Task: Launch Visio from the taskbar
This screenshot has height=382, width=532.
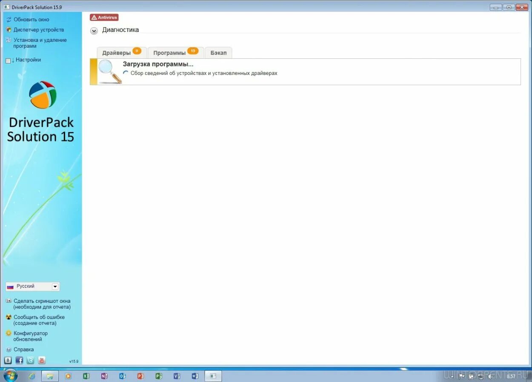Action: point(177,376)
